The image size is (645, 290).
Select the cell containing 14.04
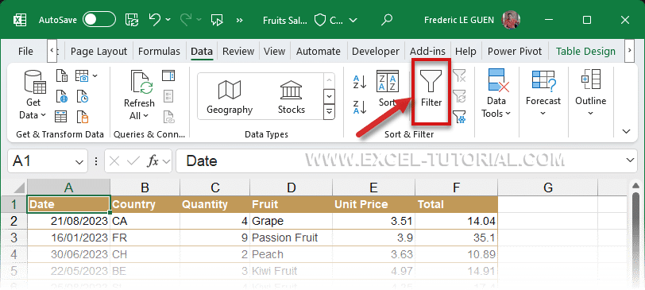(x=456, y=221)
